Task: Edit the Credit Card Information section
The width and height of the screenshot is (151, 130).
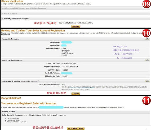Action: click(x=147, y=60)
